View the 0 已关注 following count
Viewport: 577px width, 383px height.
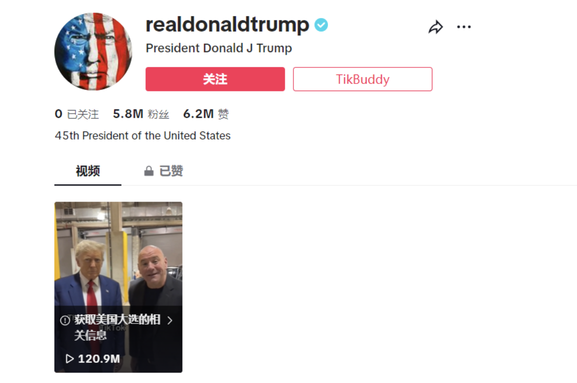[76, 114]
